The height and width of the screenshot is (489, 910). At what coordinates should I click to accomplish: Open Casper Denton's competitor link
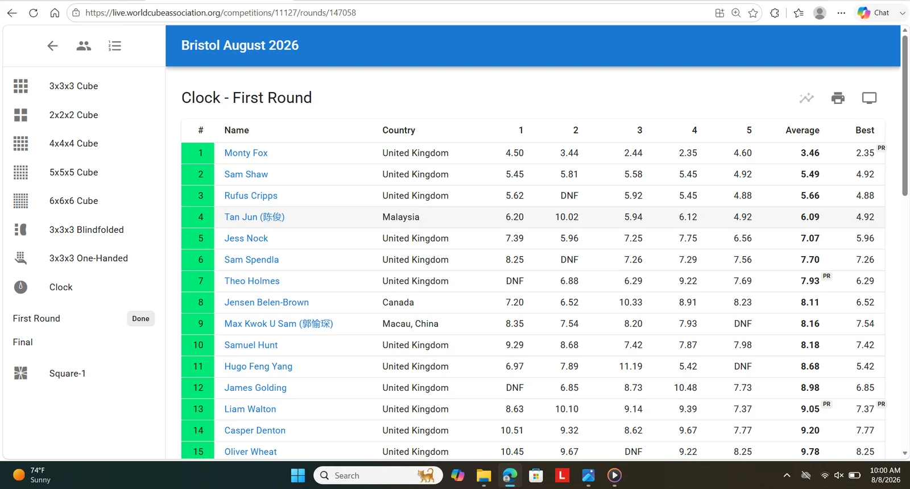(x=255, y=431)
